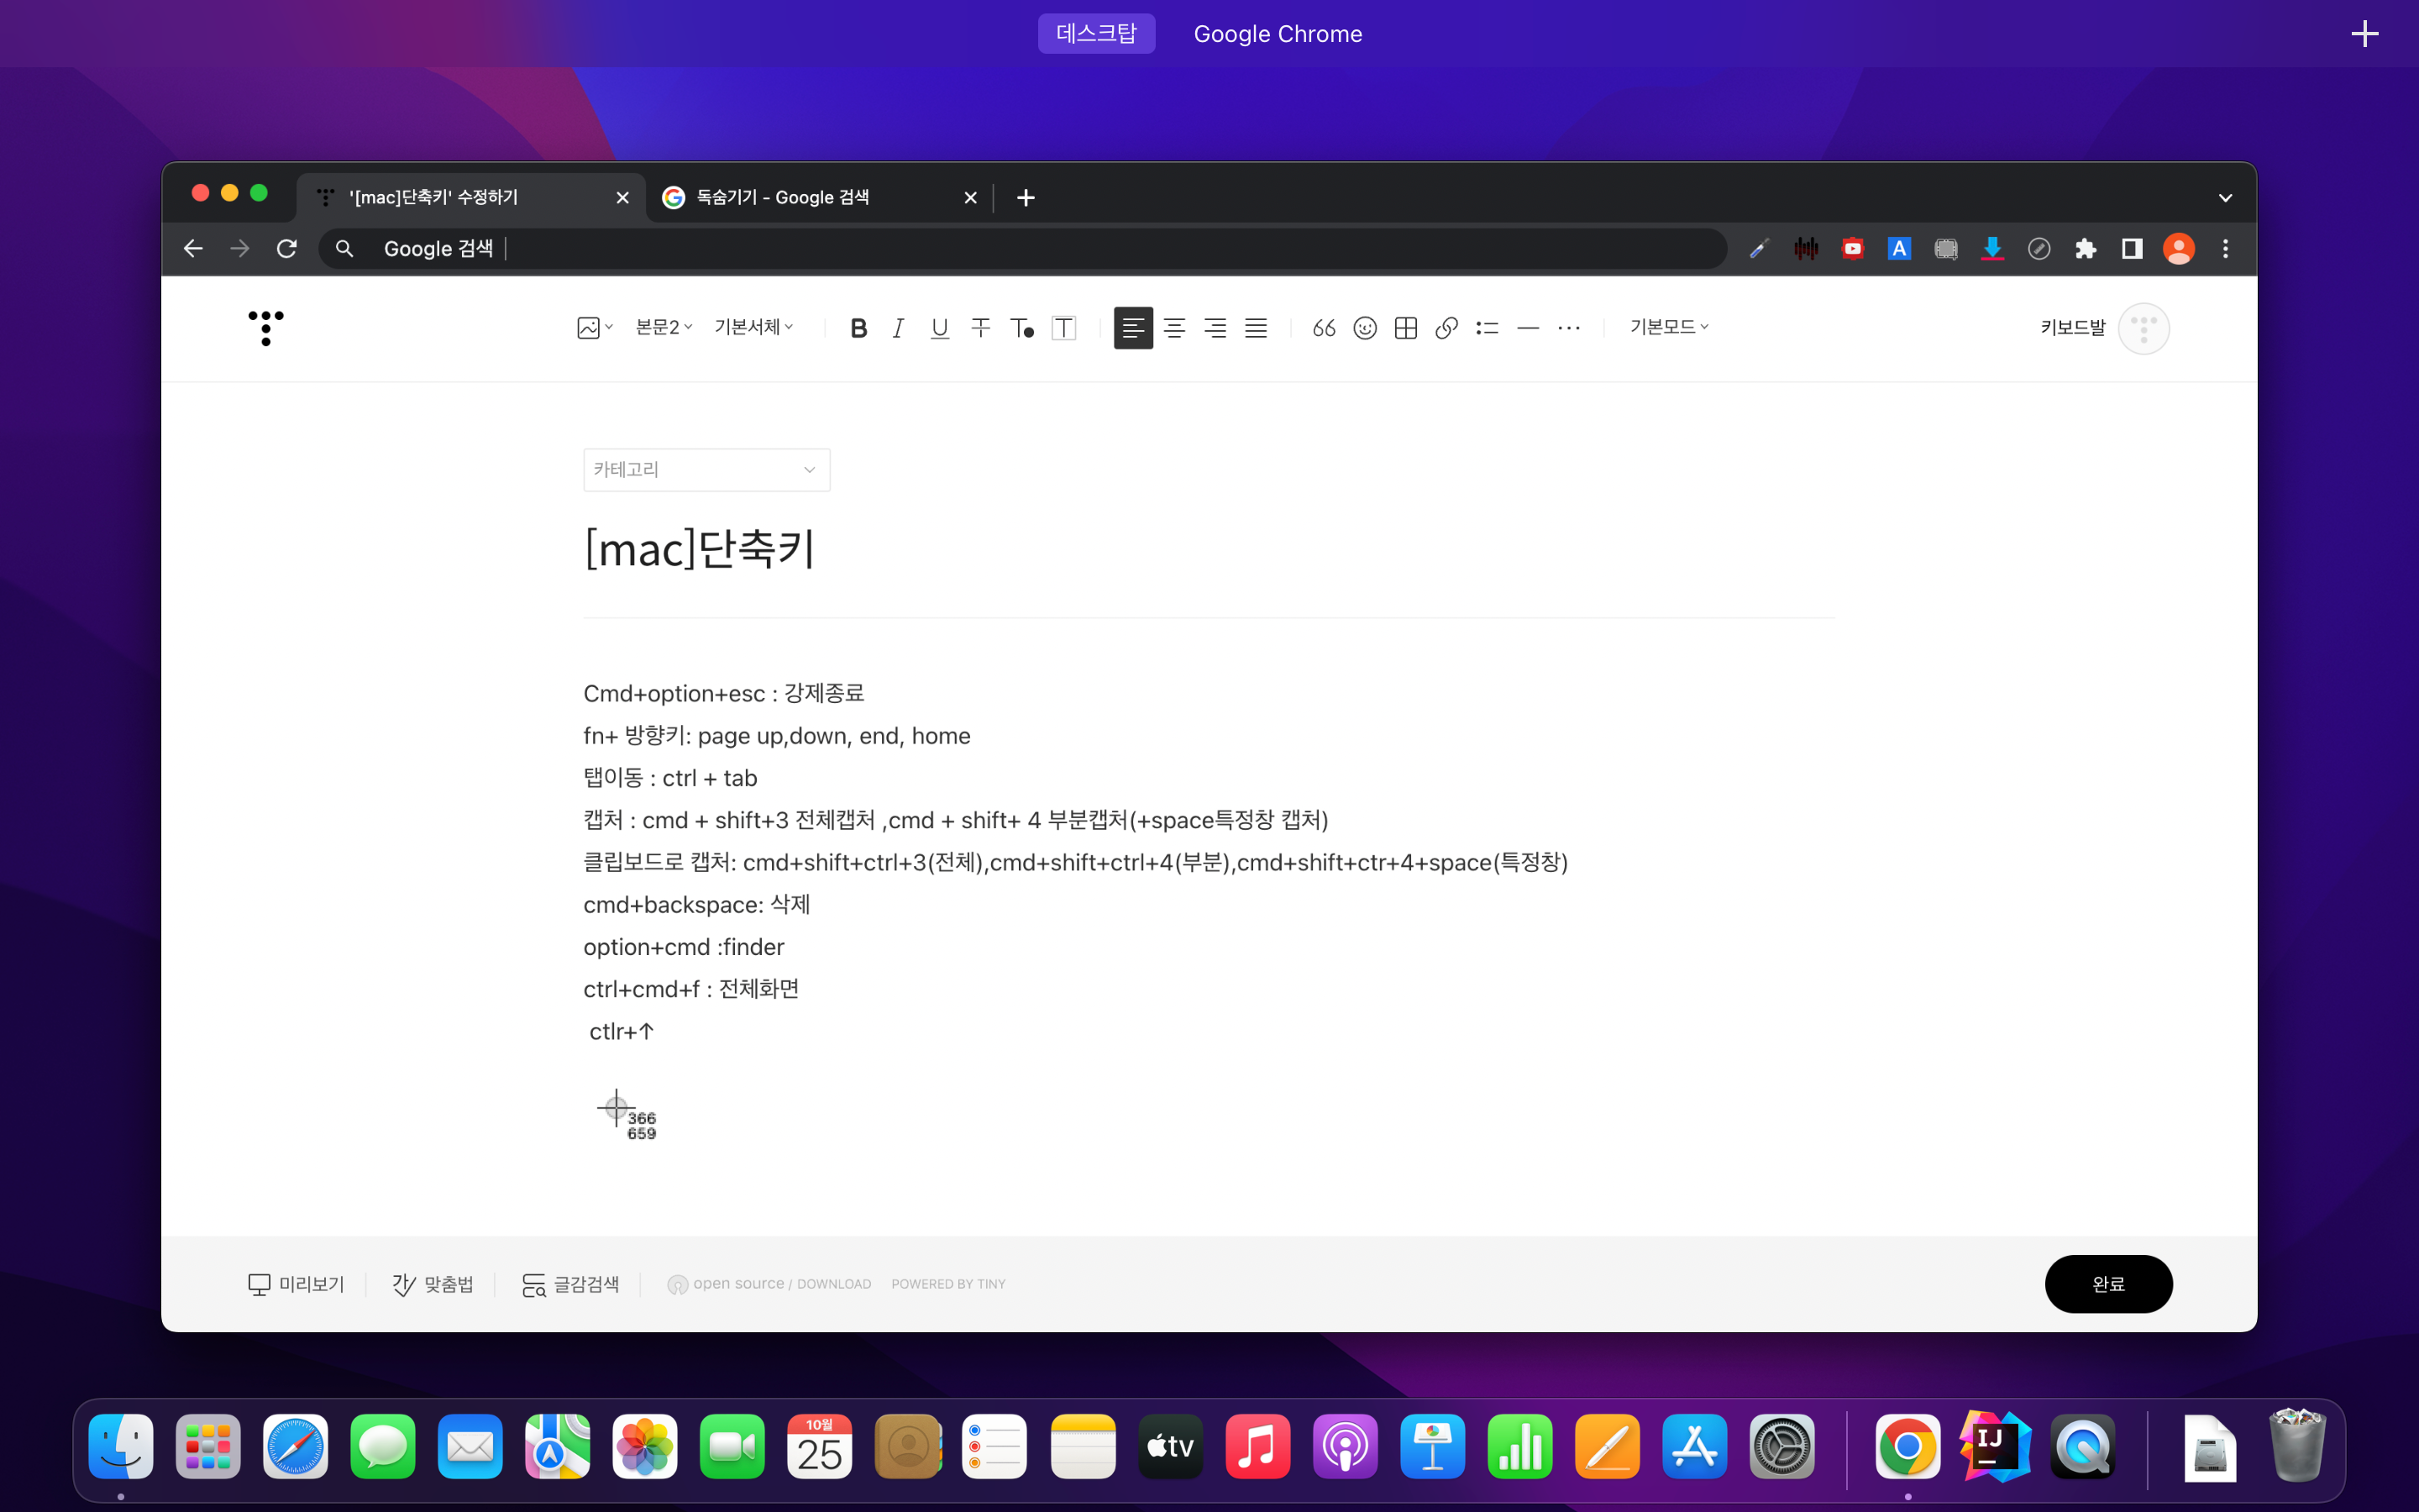Toggle bold formatting in editor toolbar
Image resolution: width=2419 pixels, height=1512 pixels.
click(858, 328)
